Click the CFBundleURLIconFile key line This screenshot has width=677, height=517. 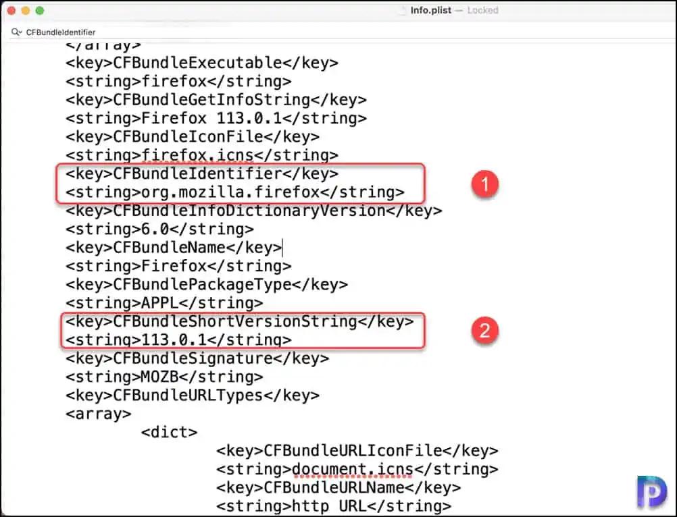tap(357, 451)
